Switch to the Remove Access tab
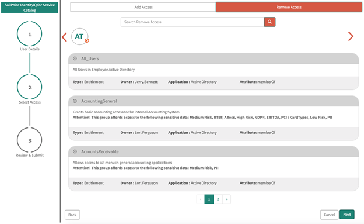364x224 pixels. (x=289, y=7)
